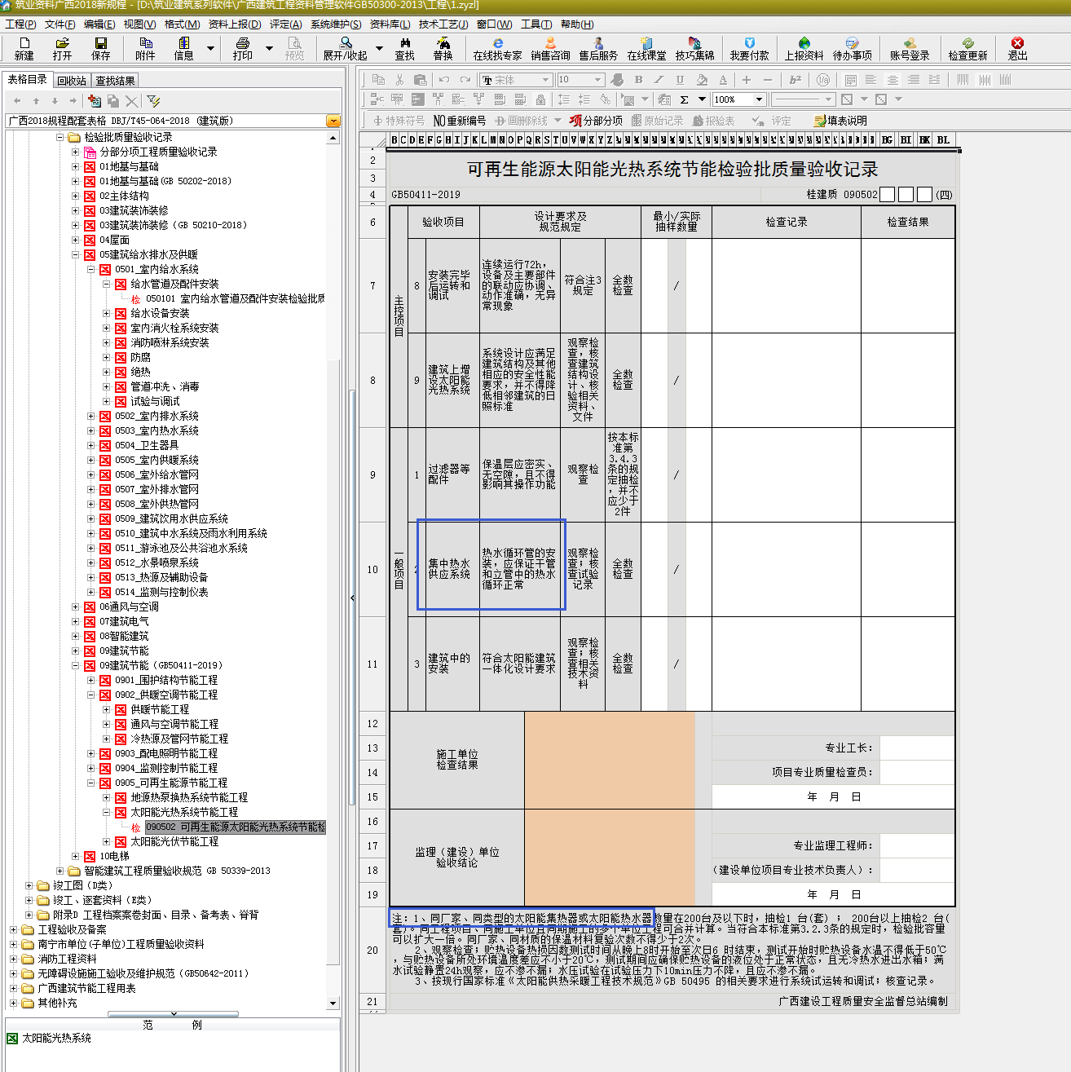Click the 特殊符号 special symbol button
This screenshot has width=1071, height=1072.
point(399,121)
